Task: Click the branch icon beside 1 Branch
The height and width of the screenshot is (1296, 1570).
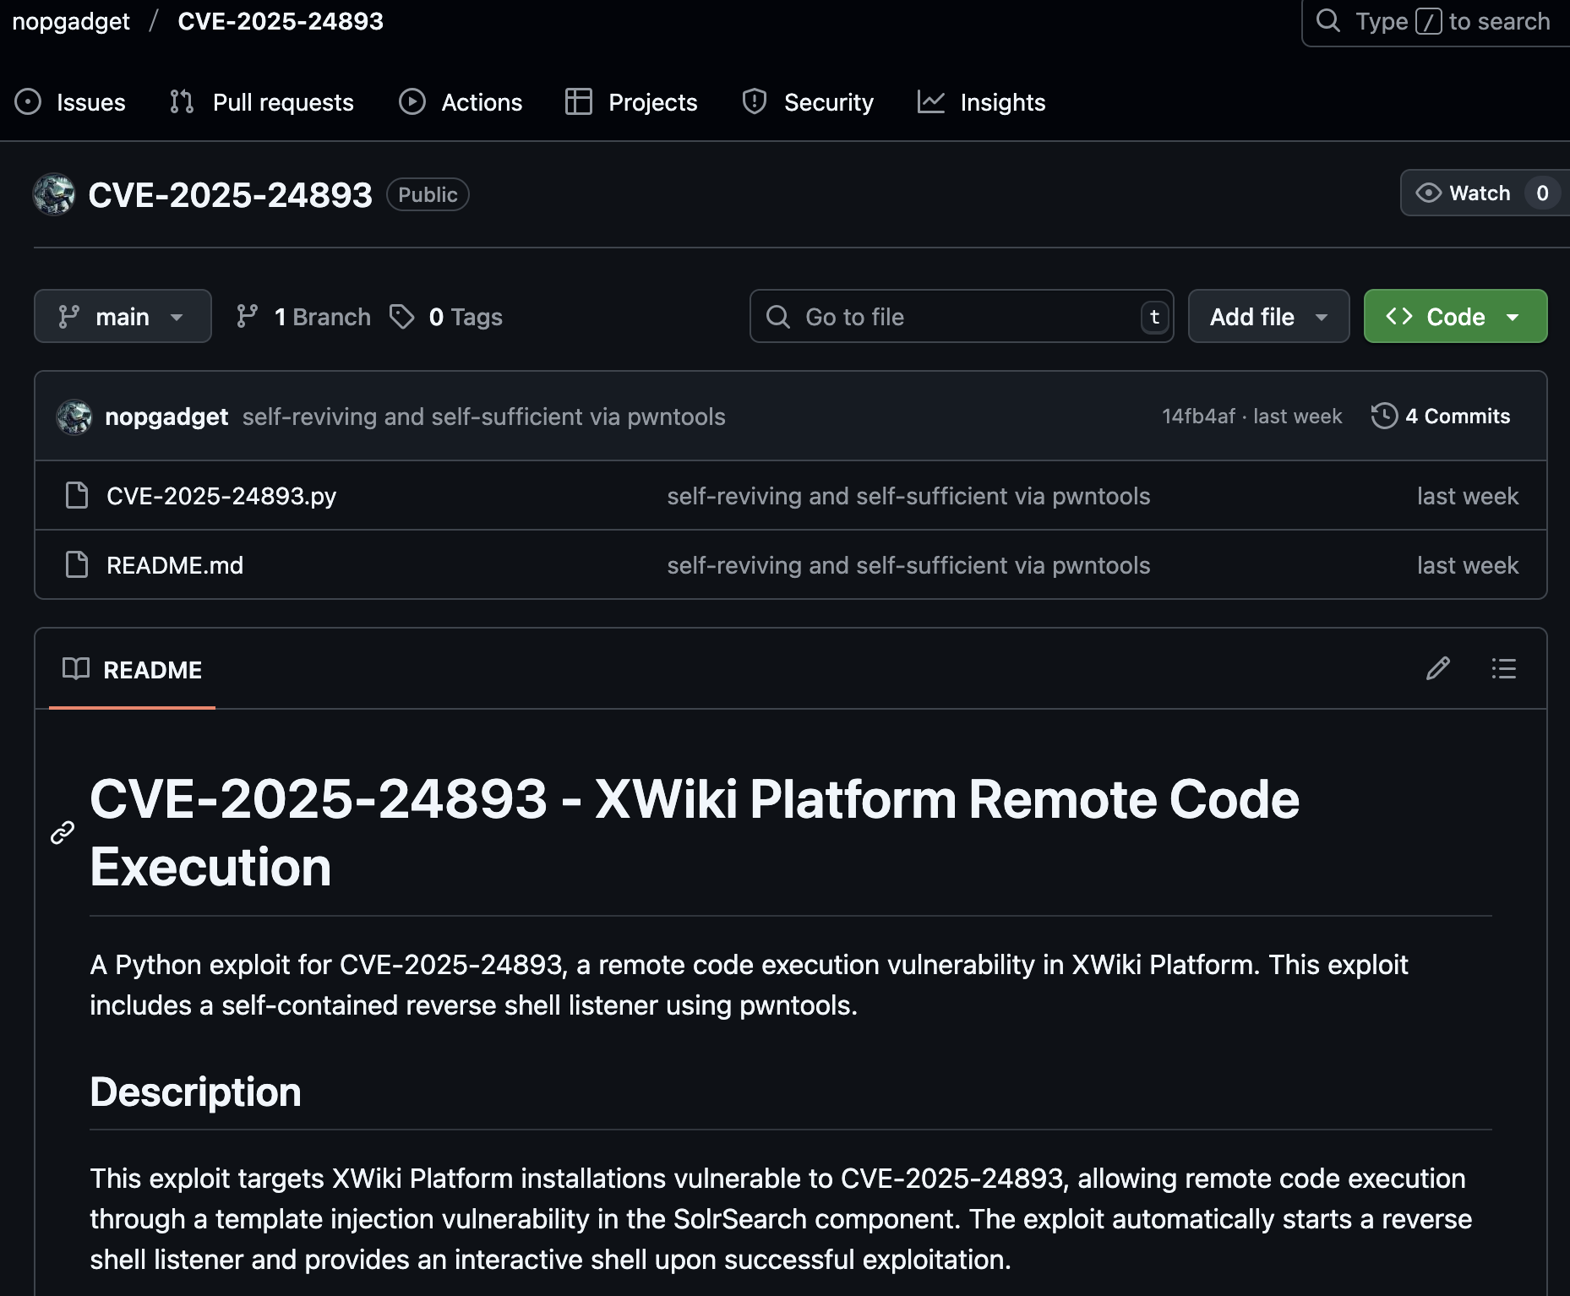Action: [x=247, y=317]
